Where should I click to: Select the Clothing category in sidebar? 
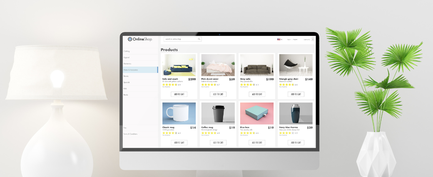(x=127, y=51)
